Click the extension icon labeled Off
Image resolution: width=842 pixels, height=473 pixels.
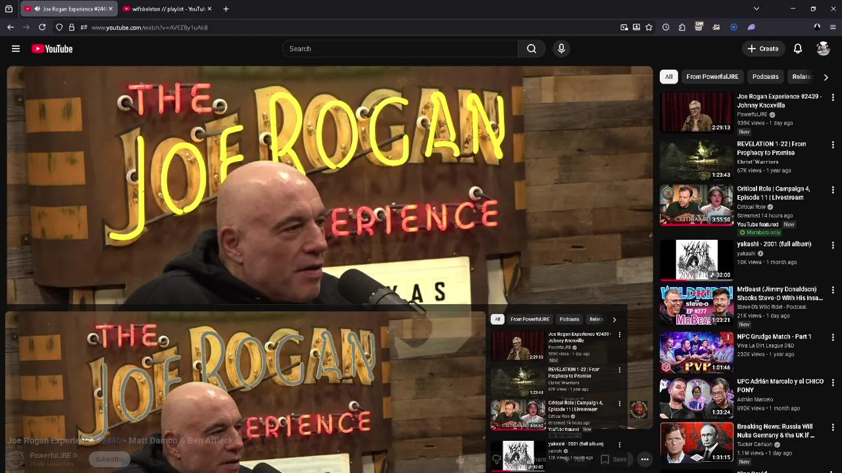click(x=699, y=26)
